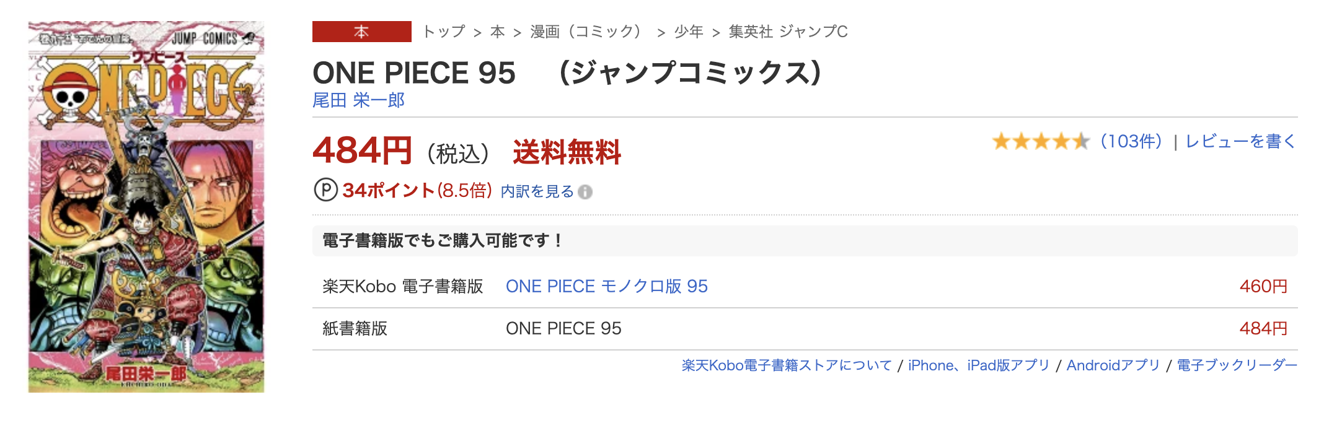The height and width of the screenshot is (436, 1329).
Task: Click the red 本 category badge
Action: 361,32
